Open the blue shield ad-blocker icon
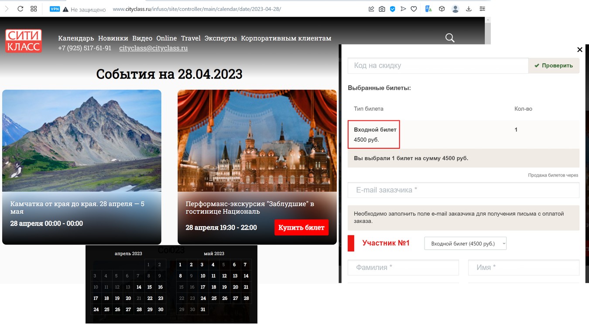Screen dimensions: 589x327 pyautogui.click(x=393, y=9)
